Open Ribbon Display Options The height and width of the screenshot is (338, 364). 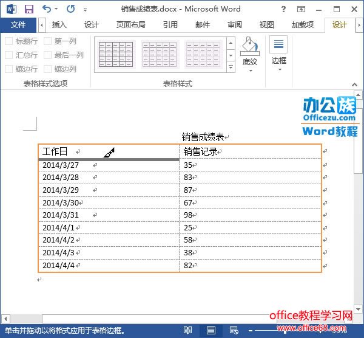tap(301, 9)
